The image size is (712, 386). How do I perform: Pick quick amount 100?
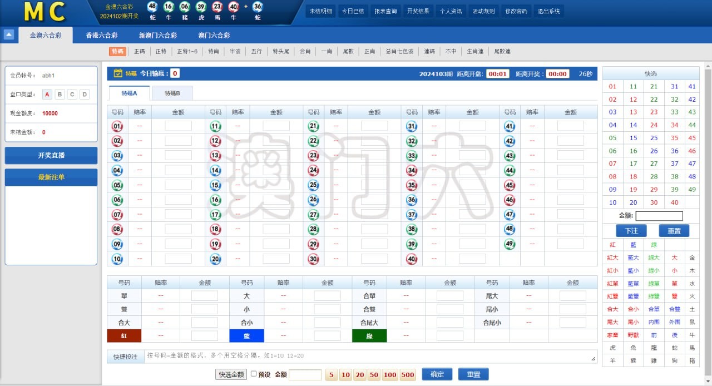390,375
